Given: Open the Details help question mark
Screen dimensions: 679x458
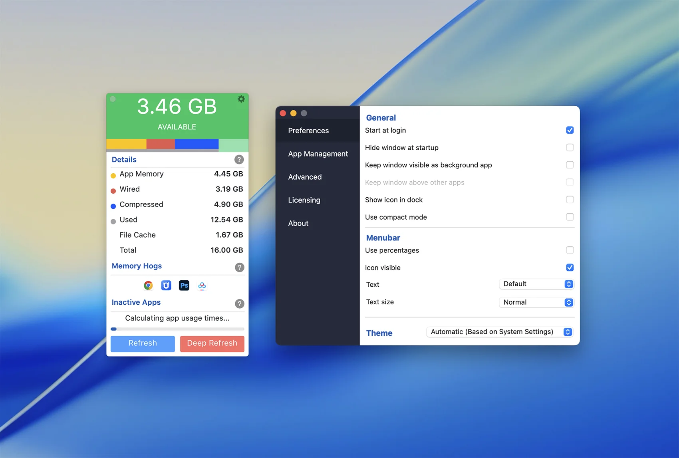Looking at the screenshot, I should 239,160.
